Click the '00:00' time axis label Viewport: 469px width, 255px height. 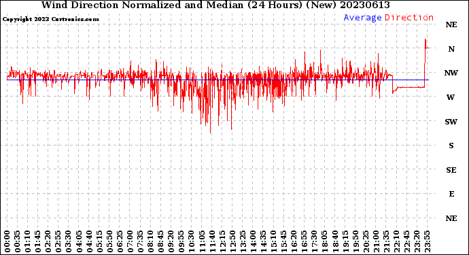7,241
